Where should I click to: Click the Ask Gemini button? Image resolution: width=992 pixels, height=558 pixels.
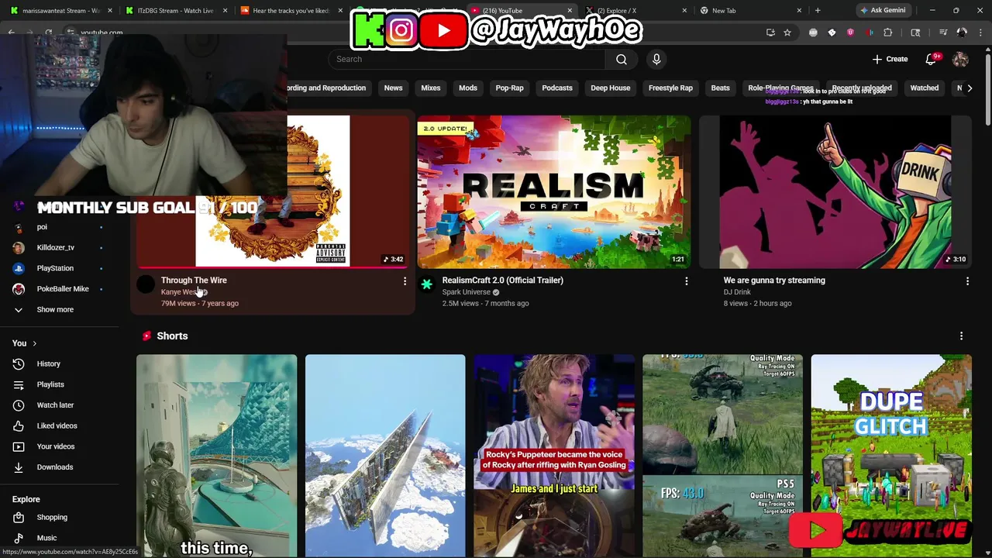882,11
